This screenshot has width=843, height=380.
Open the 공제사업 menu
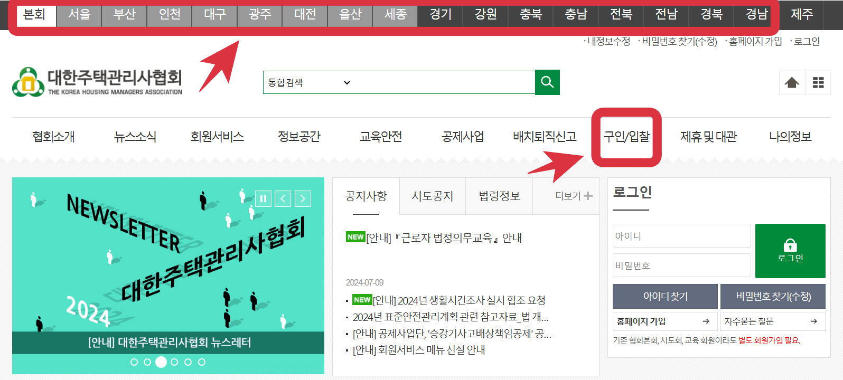tap(463, 137)
